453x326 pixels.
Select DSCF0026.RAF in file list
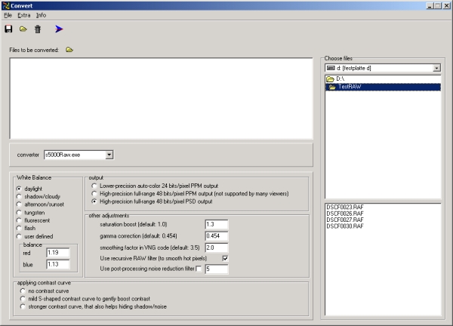343,213
